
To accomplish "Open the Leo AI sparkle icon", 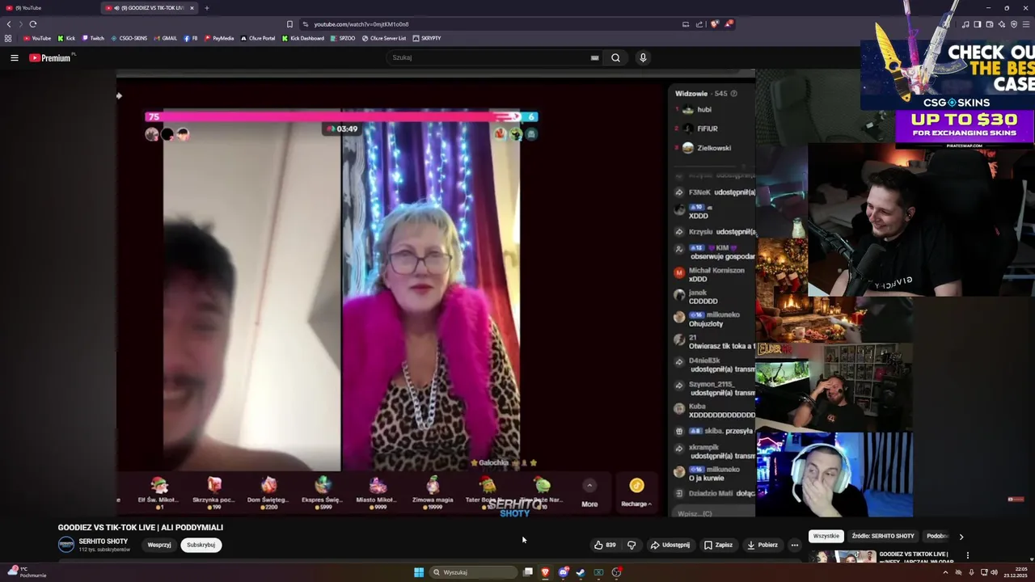I will pyautogui.click(x=1001, y=24).
